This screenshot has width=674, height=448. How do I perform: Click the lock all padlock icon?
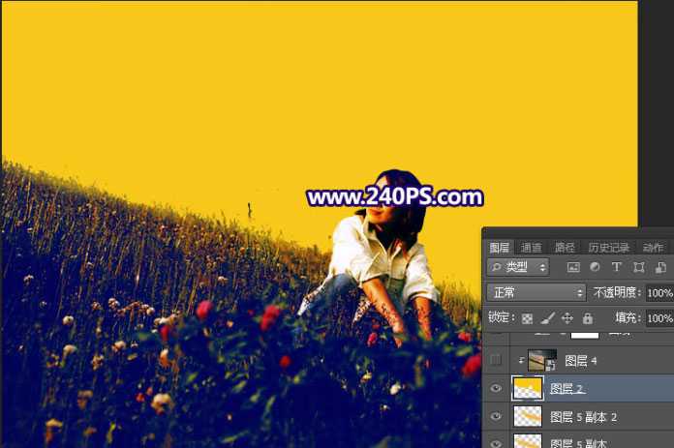click(587, 317)
